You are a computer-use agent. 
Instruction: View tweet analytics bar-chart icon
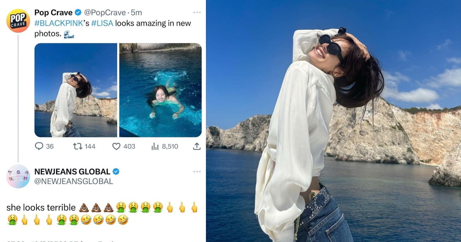(155, 146)
